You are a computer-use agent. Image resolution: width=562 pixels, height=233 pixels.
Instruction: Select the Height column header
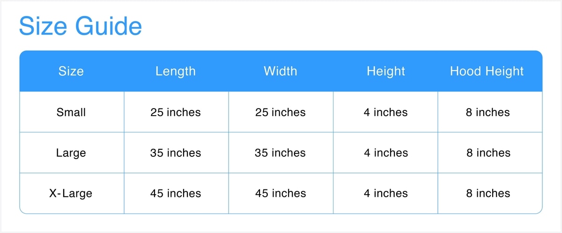click(385, 71)
